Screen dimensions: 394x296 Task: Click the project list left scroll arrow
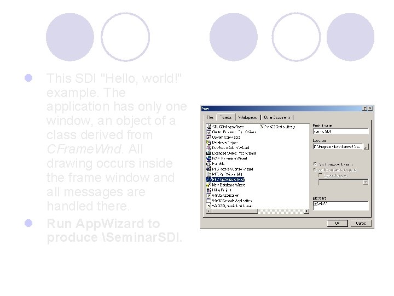coord(208,211)
